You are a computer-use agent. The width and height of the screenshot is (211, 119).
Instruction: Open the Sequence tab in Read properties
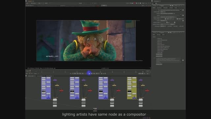(x=159, y=8)
